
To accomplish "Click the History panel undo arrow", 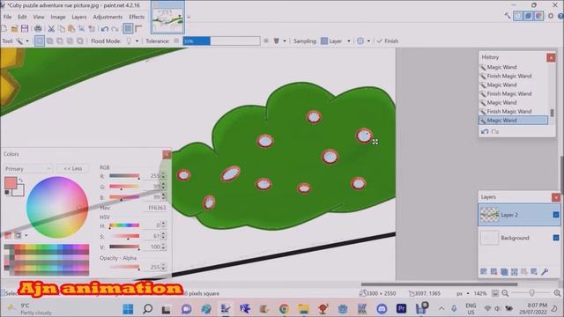I will (x=485, y=131).
